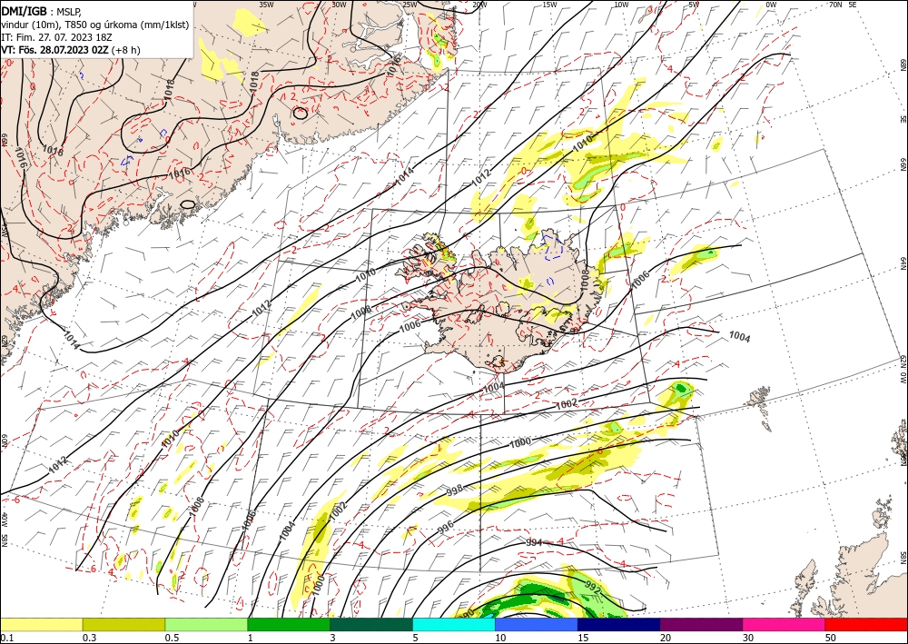Click the 15 value under the legend
The width and height of the screenshot is (908, 644).
point(583,638)
